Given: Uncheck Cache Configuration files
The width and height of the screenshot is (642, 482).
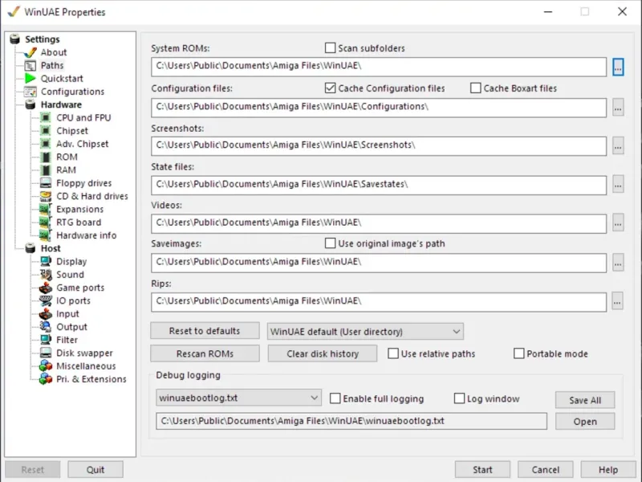Looking at the screenshot, I should click(x=330, y=88).
